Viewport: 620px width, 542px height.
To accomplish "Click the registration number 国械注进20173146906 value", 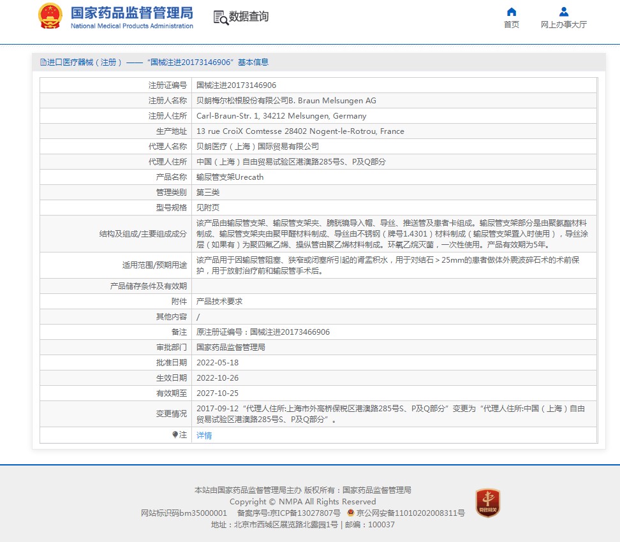I will click(236, 85).
